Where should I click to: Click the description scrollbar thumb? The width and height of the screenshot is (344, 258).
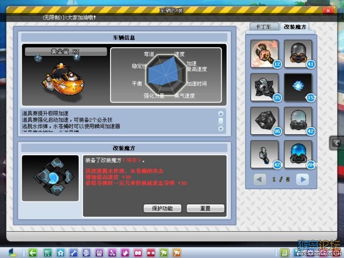221,121
